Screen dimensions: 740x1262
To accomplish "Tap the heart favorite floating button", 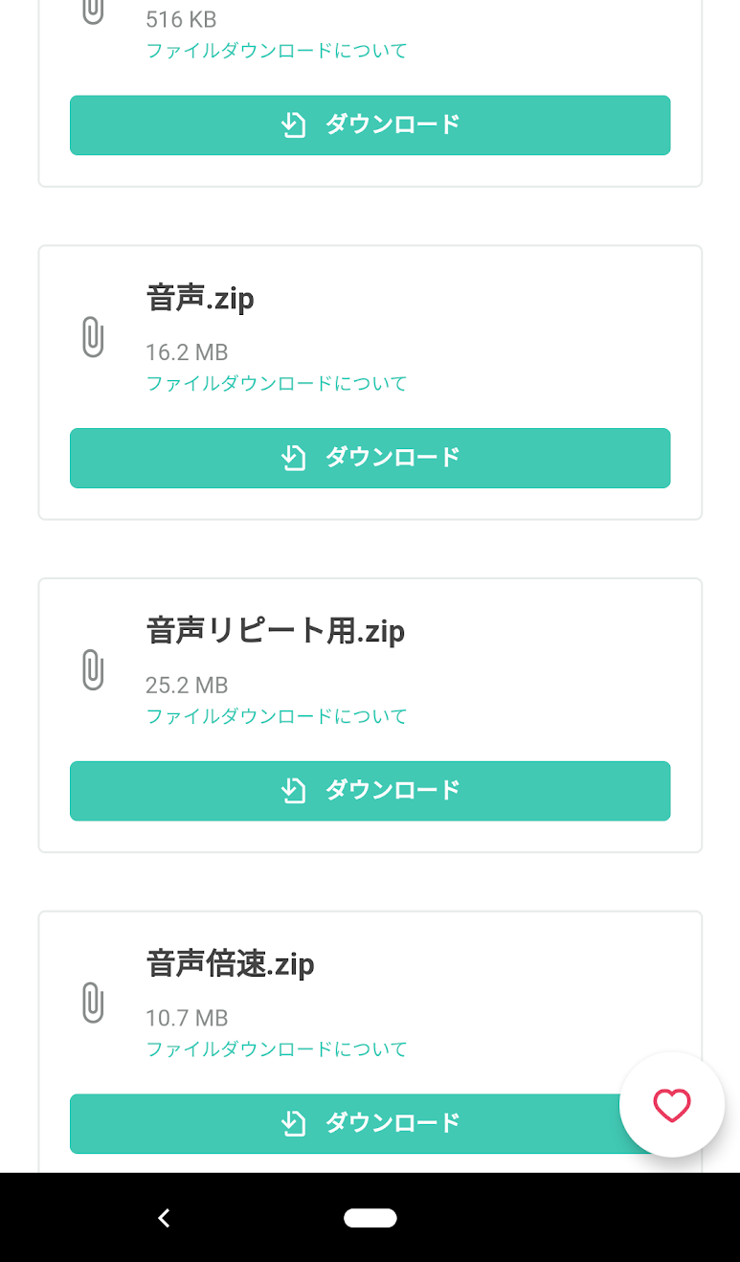I will [671, 1105].
